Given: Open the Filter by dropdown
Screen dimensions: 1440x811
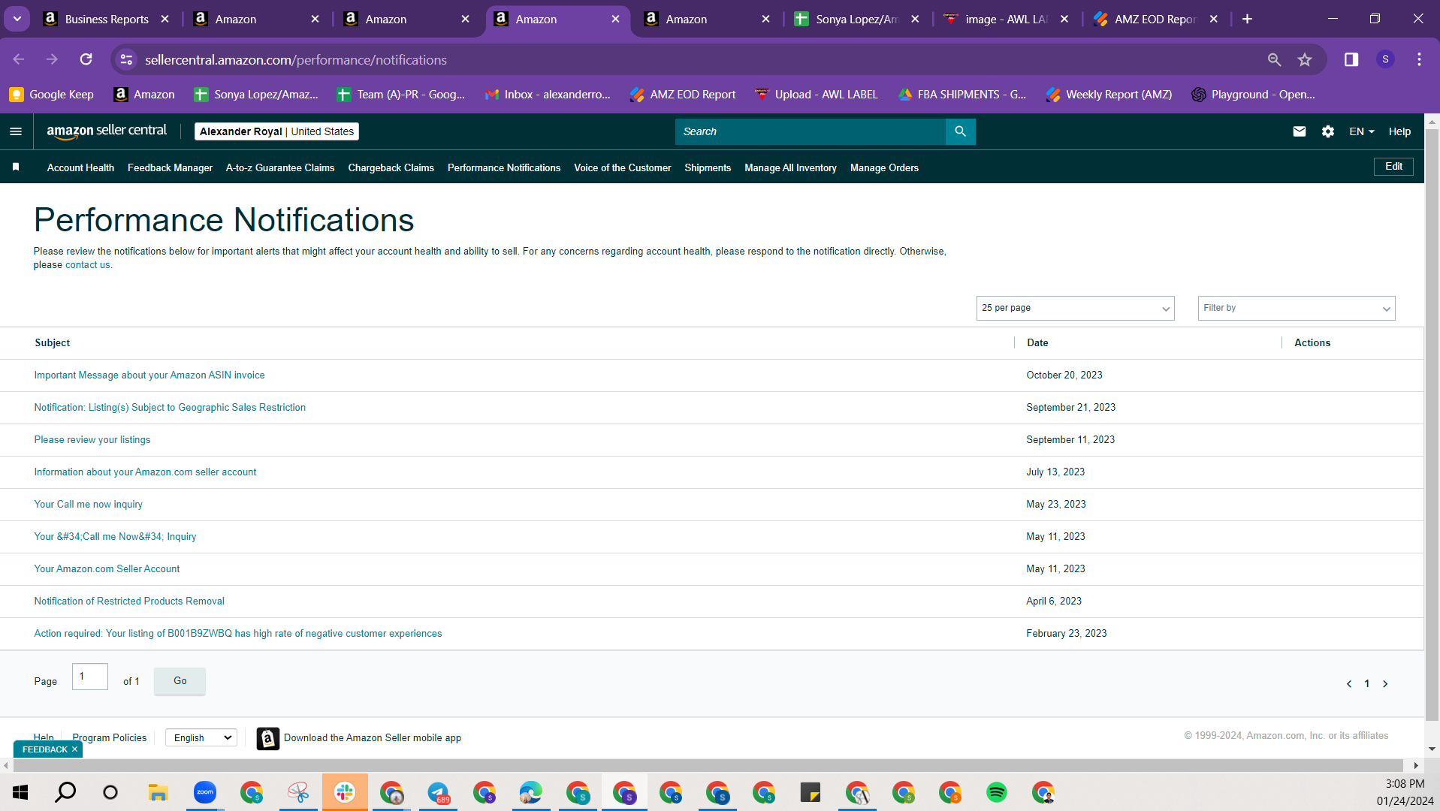Looking at the screenshot, I should click(x=1297, y=308).
